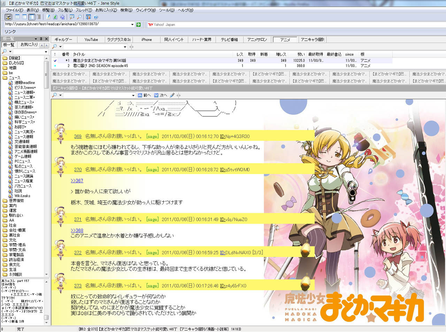
Task: Click the ID:DLdNvNAX0 poster ID link
Action: click(x=235, y=253)
